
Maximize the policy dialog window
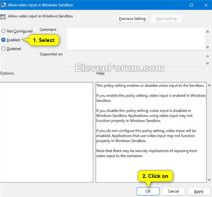point(191,5)
